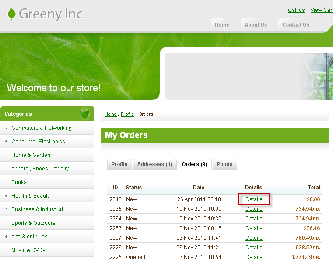Screen dimensions: 333x259
Task: Switch to the Points tab
Action: point(224,164)
